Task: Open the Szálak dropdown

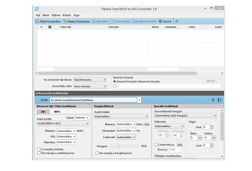Action: tap(82, 118)
